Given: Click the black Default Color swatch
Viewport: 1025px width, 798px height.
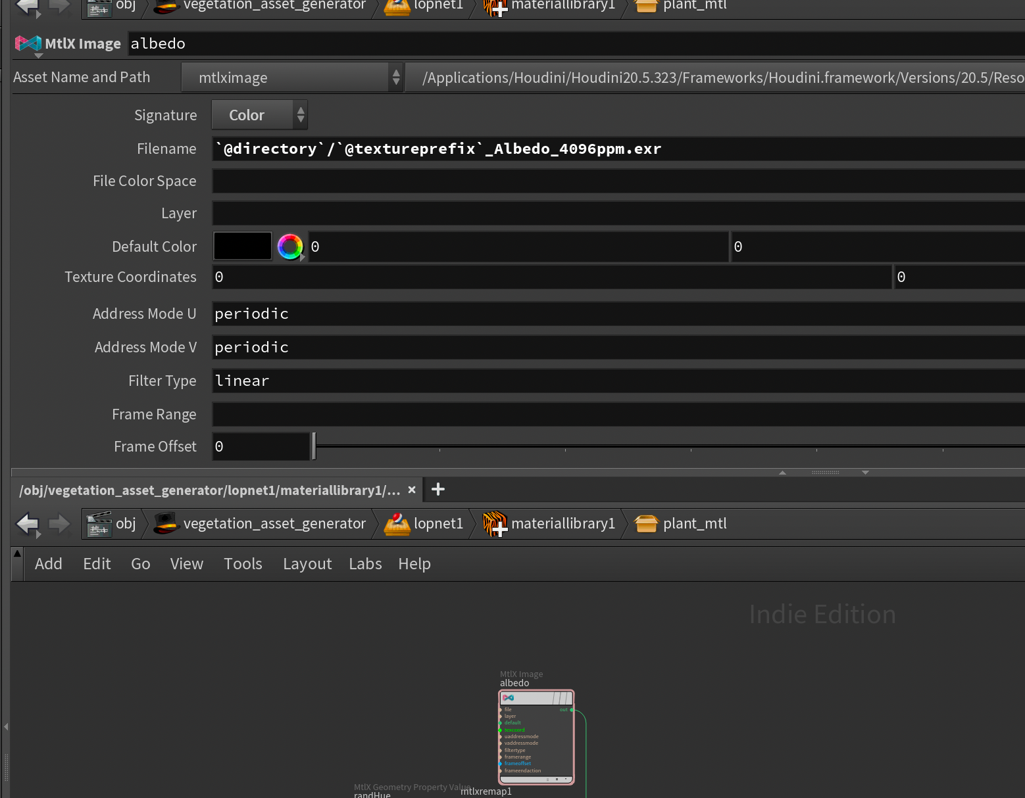Looking at the screenshot, I should (243, 246).
